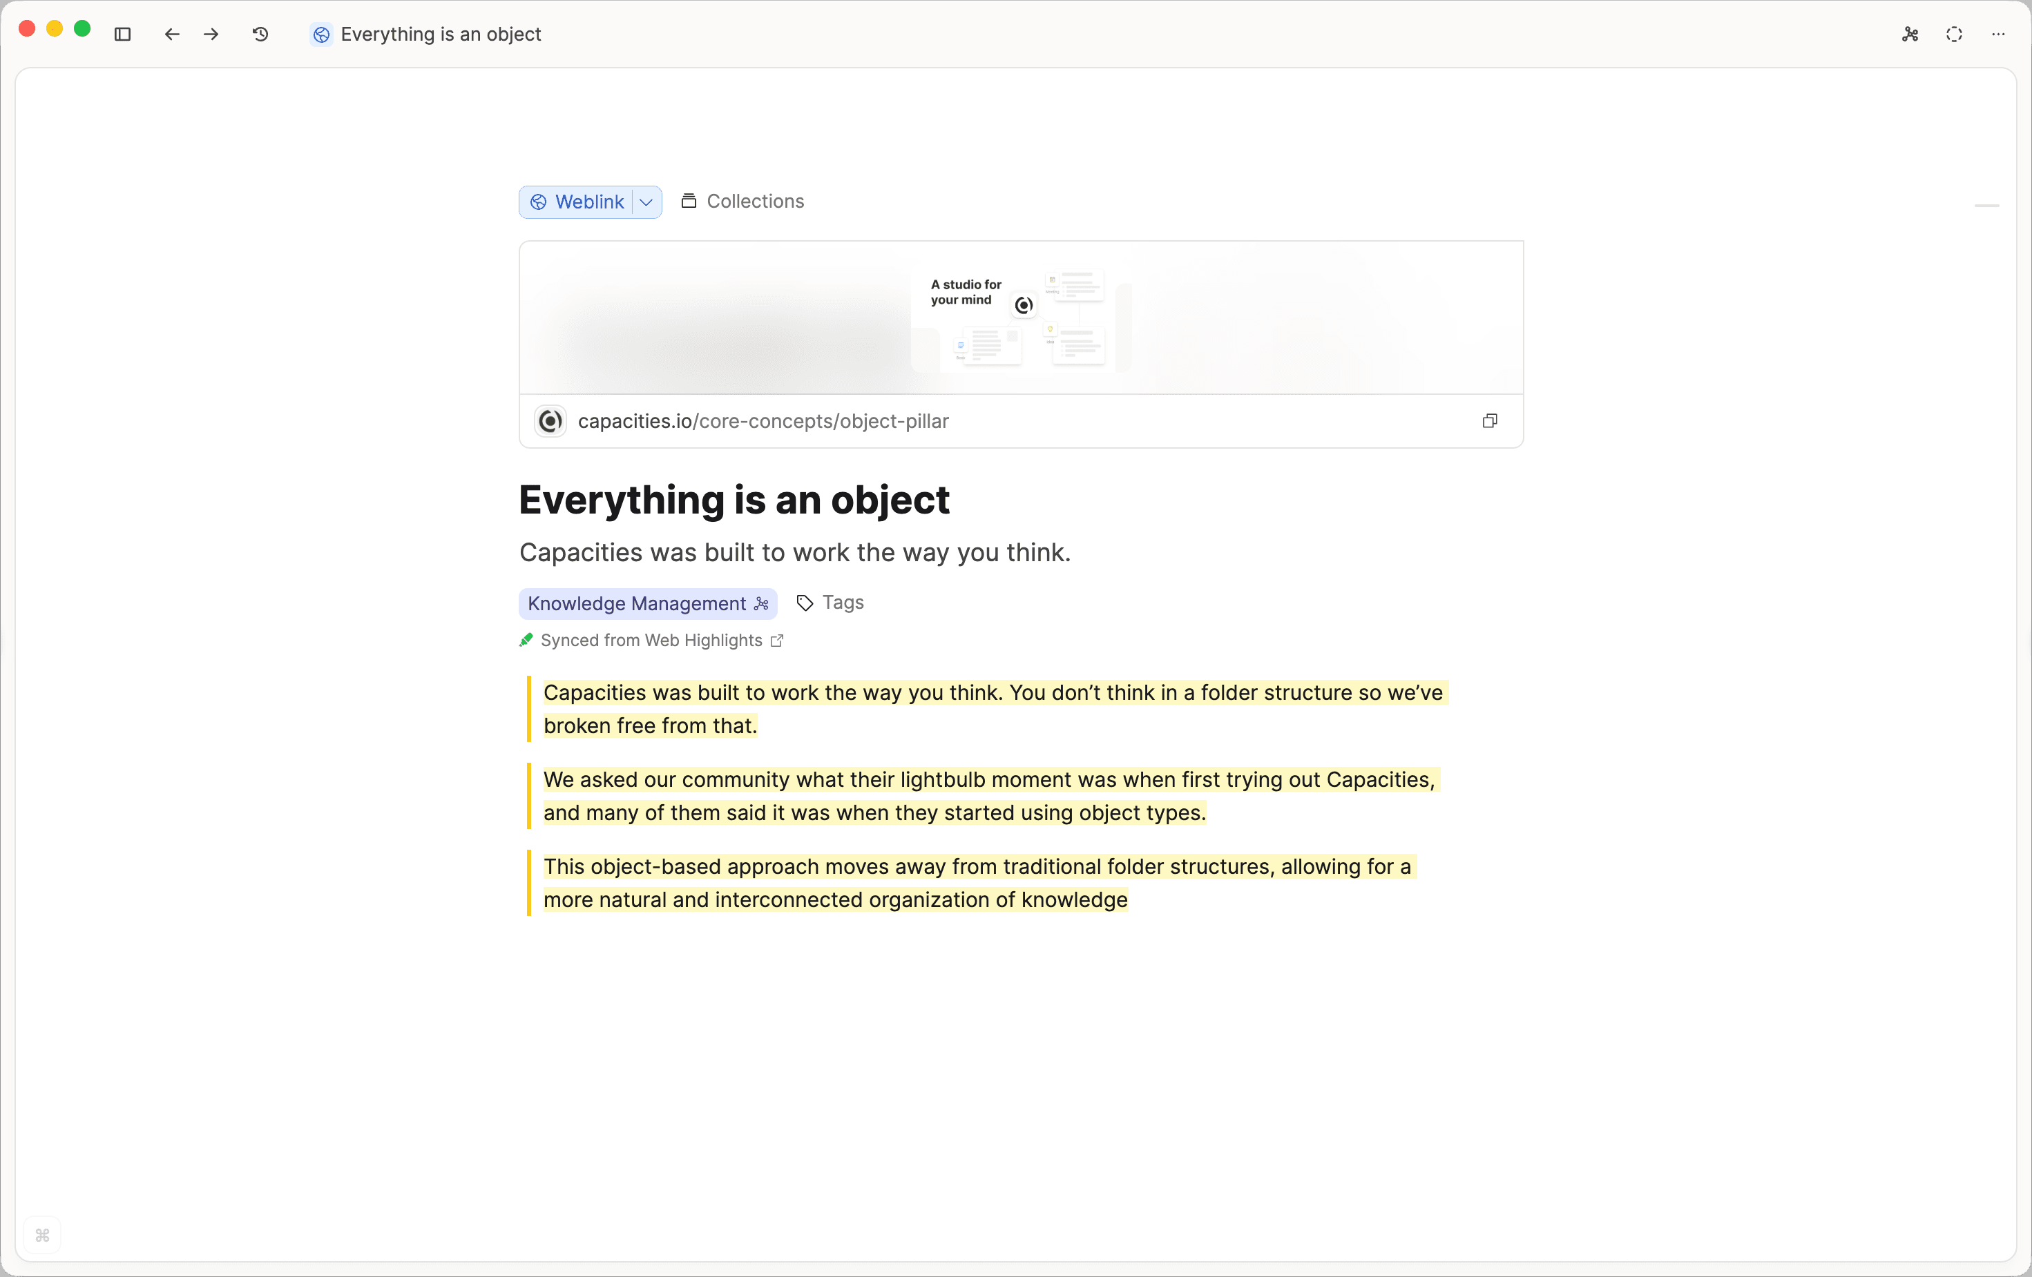Expand the Weblink object type dropdown

[x=646, y=202]
